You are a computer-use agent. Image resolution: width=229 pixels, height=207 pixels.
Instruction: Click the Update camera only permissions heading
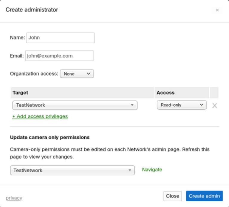[50, 137]
